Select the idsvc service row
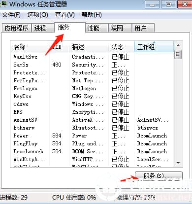 pos(92,104)
